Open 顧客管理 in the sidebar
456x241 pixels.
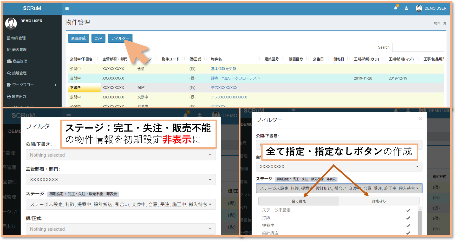click(x=19, y=50)
